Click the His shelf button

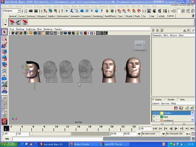pos(18,22)
